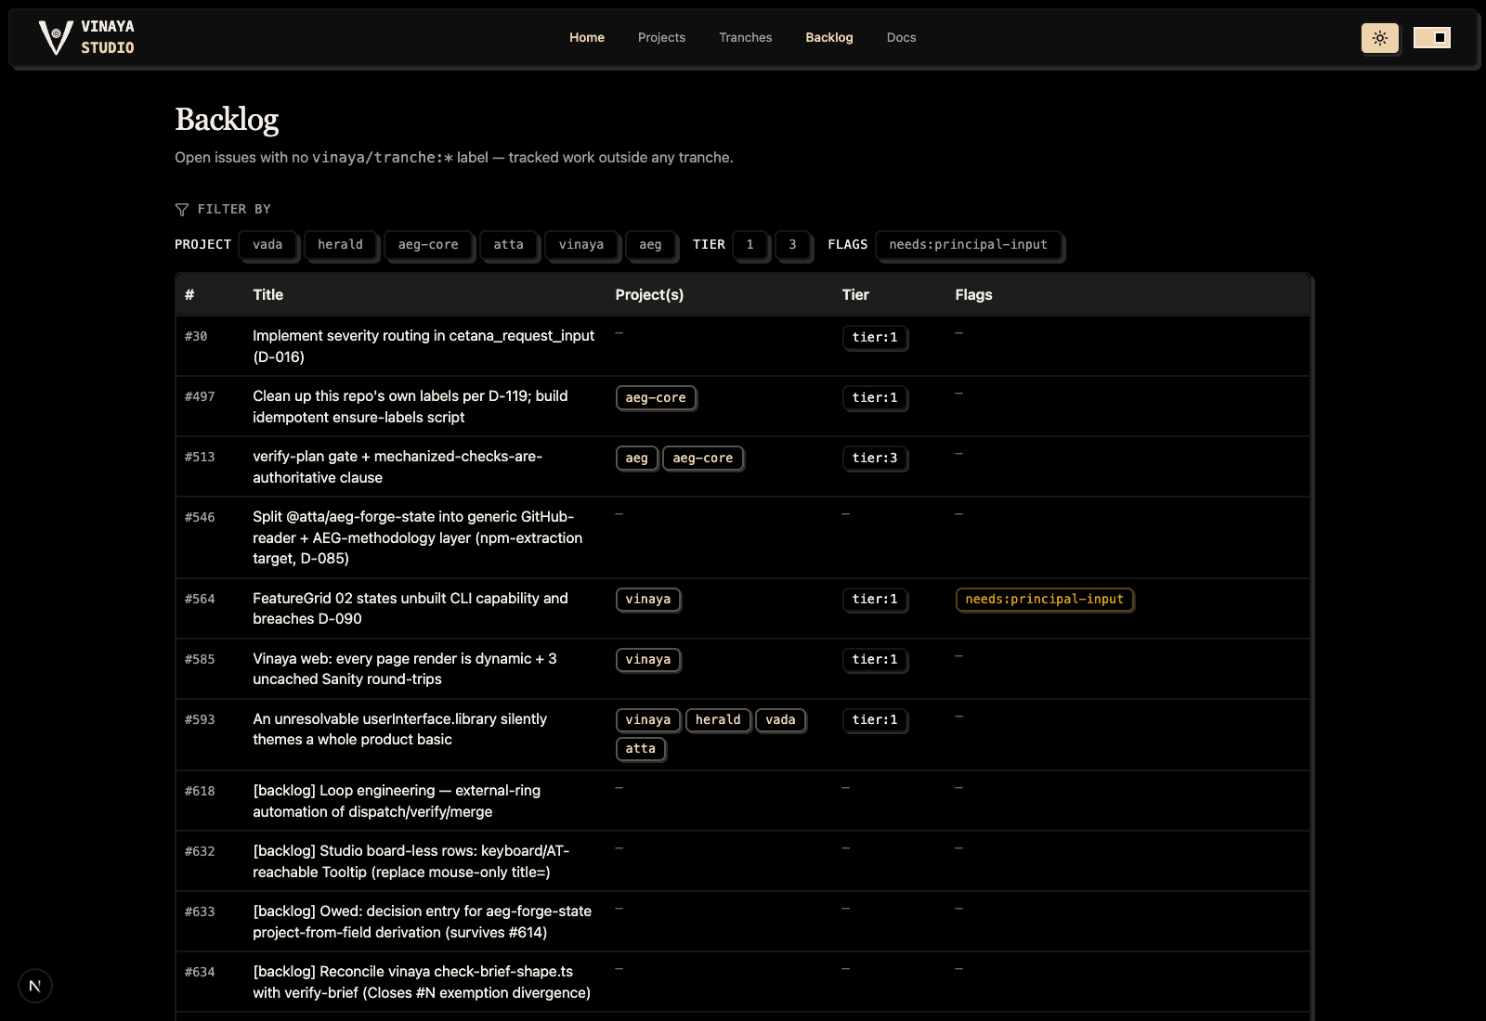This screenshot has width=1486, height=1021.
Task: Filter by project aeg-core chip
Action: pyautogui.click(x=428, y=245)
